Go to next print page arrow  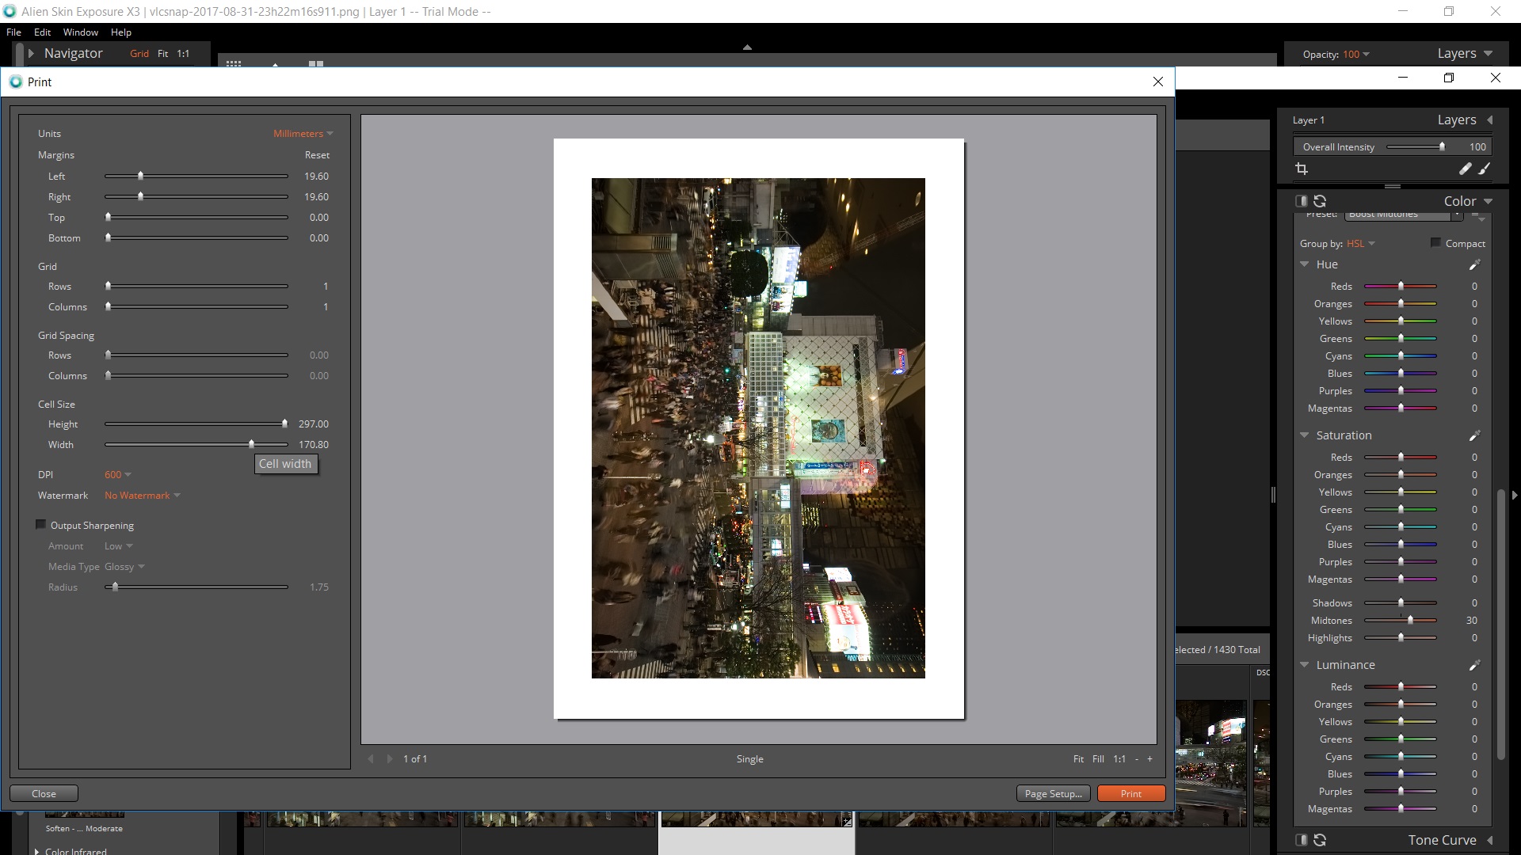point(390,758)
